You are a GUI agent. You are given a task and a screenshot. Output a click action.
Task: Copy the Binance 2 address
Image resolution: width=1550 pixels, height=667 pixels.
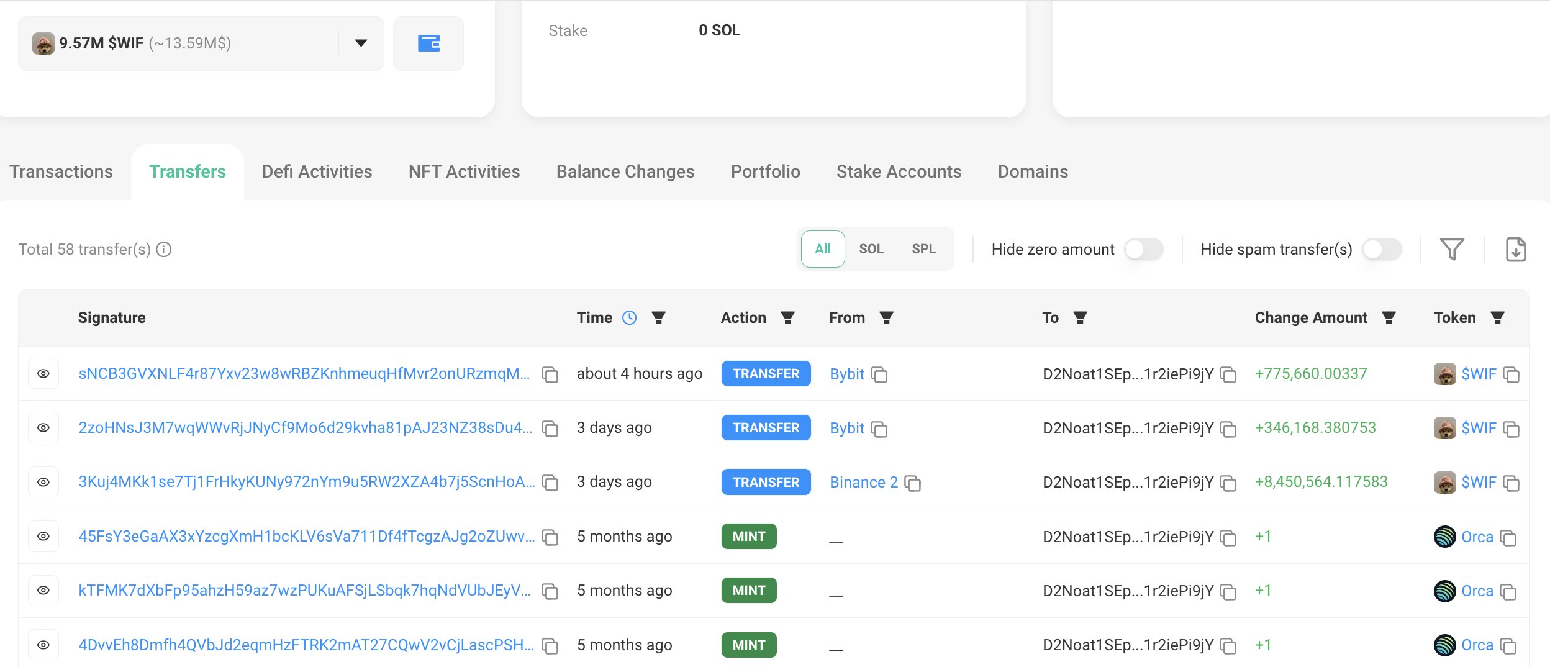(913, 483)
